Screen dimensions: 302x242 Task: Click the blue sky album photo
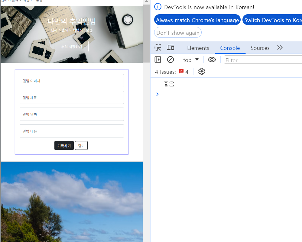pos(72,202)
